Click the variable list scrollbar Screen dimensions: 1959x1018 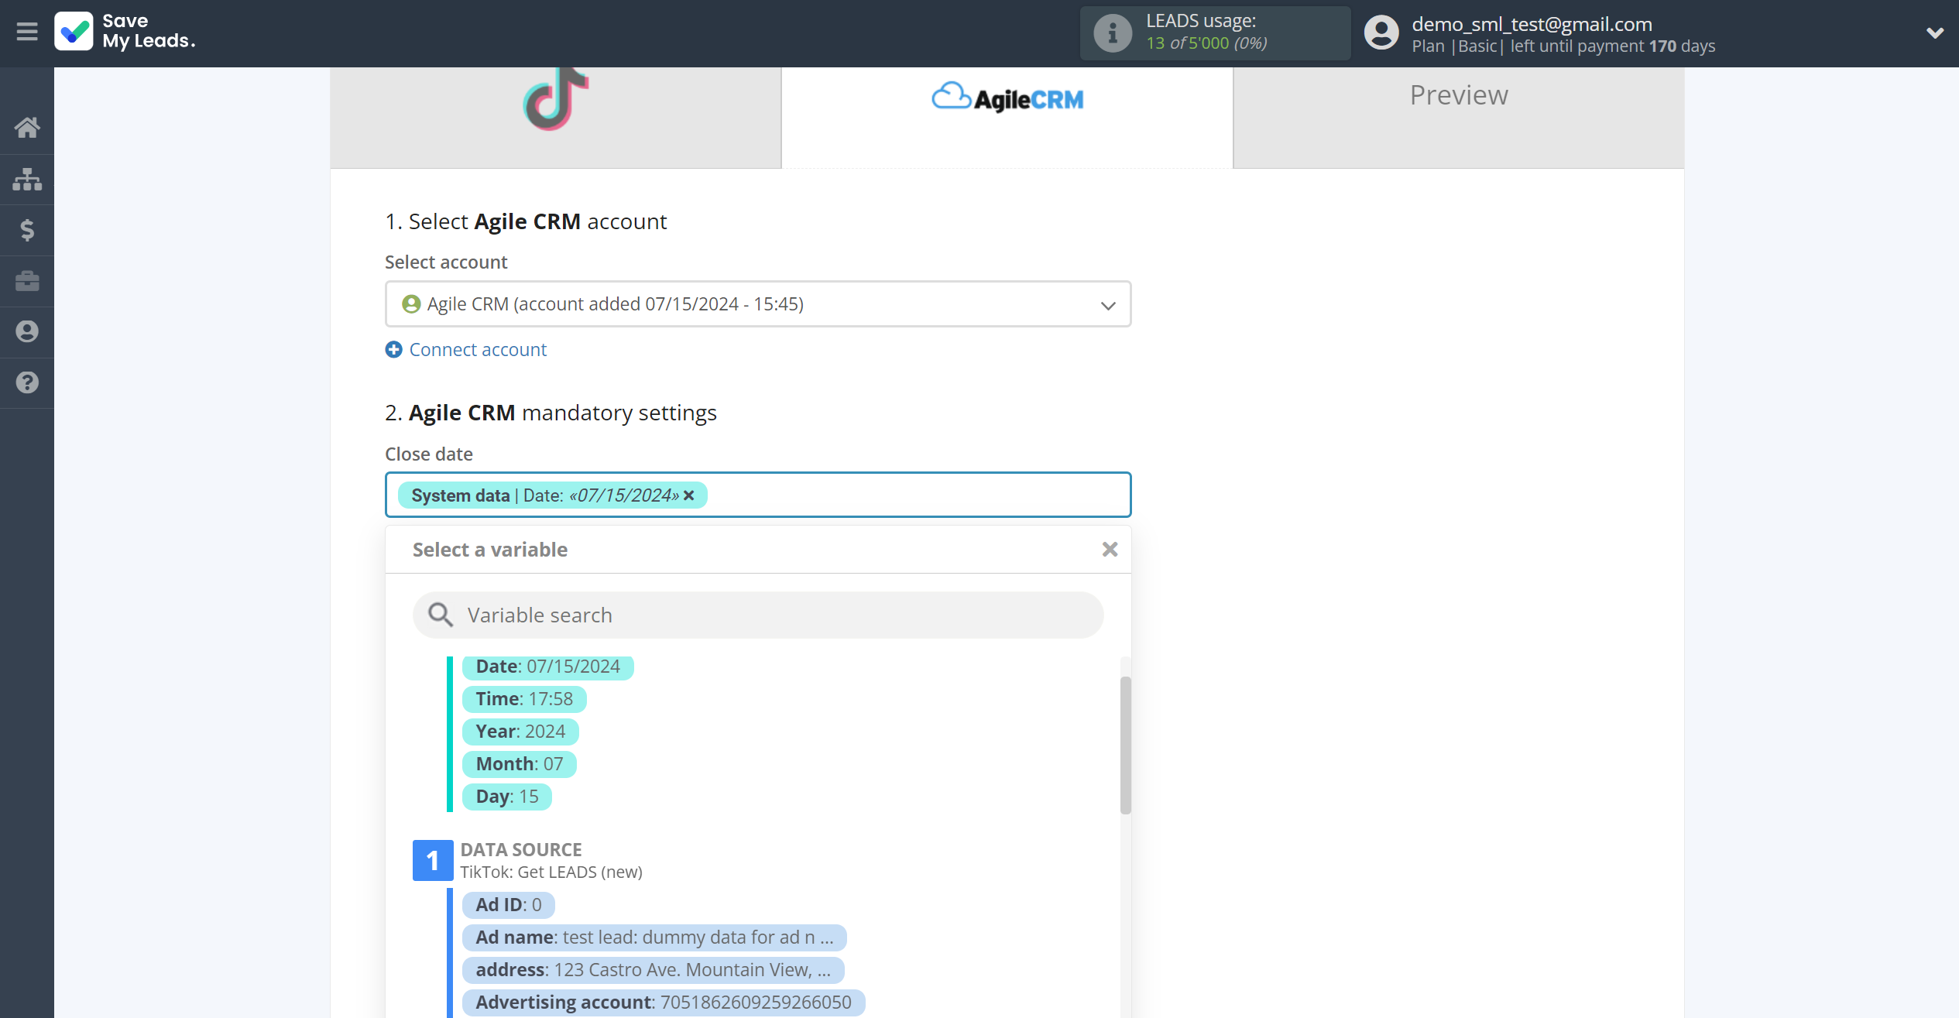[x=1126, y=746]
